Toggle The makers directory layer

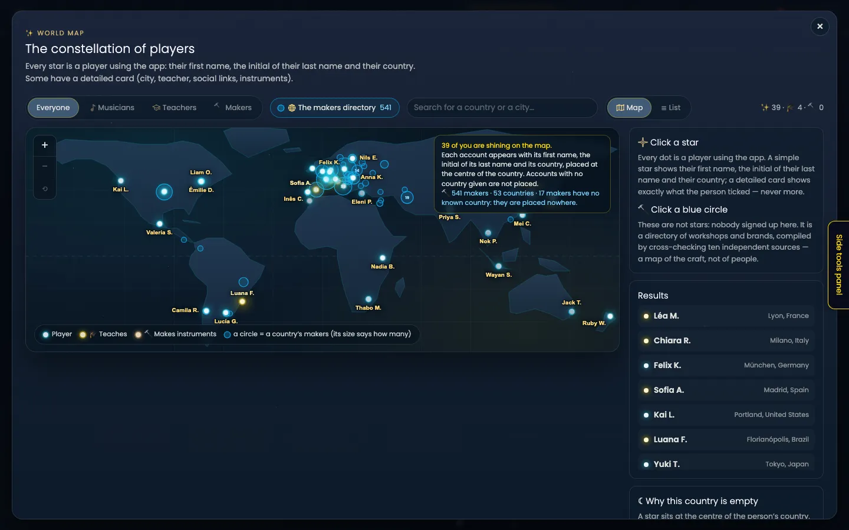point(335,108)
